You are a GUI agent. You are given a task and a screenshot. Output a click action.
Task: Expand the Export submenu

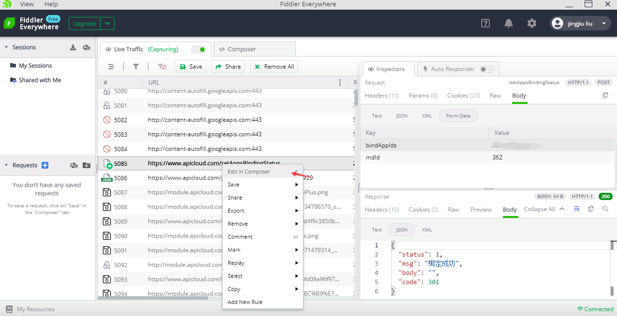click(x=263, y=211)
